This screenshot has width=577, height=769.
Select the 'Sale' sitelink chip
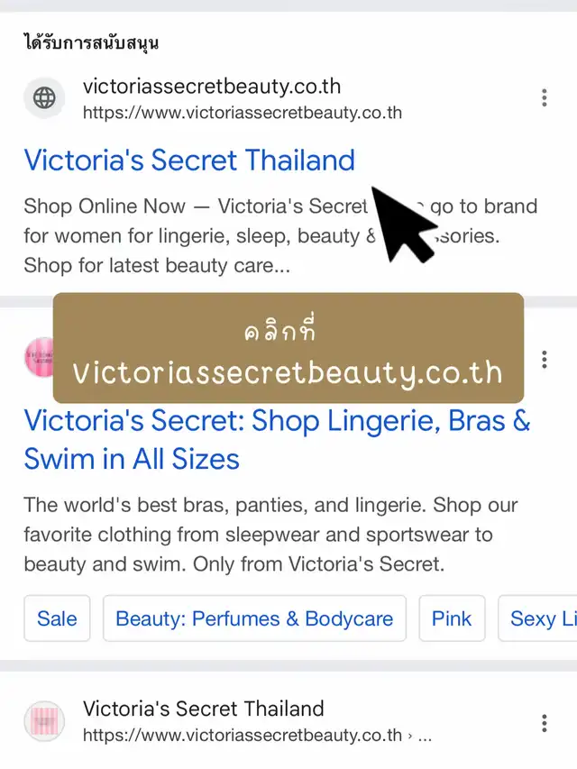(x=57, y=618)
